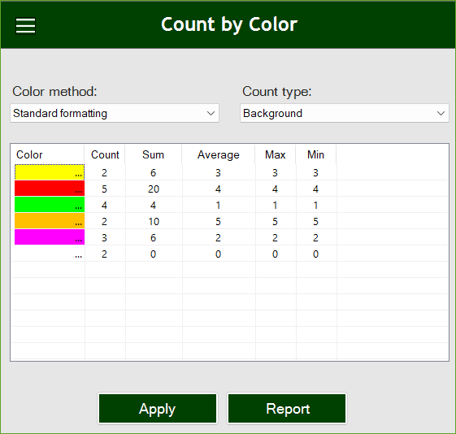Click the ellipsis on yellow swatch
The width and height of the screenshot is (456, 434).
78,176
